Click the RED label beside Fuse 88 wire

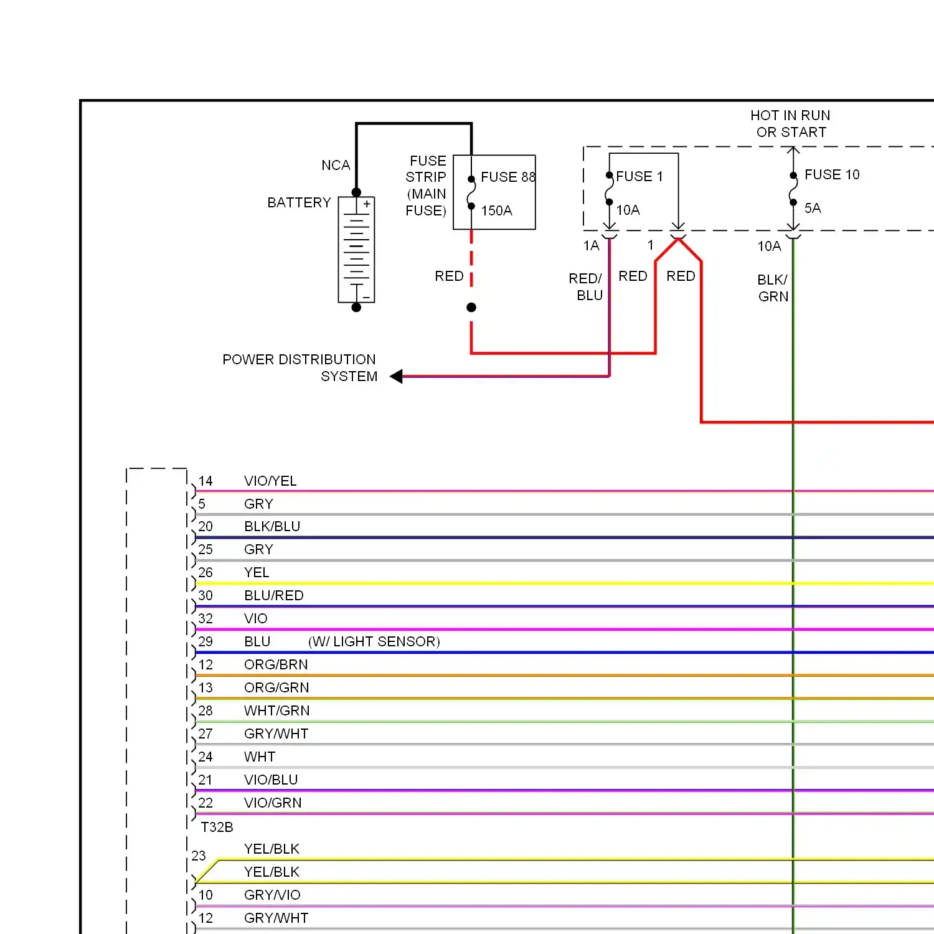(x=449, y=276)
